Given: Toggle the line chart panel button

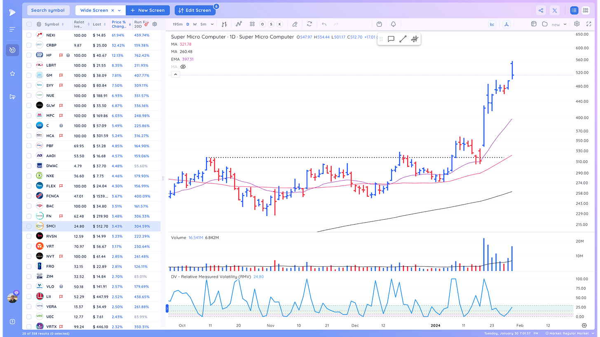Looking at the screenshot, I should coord(492,24).
